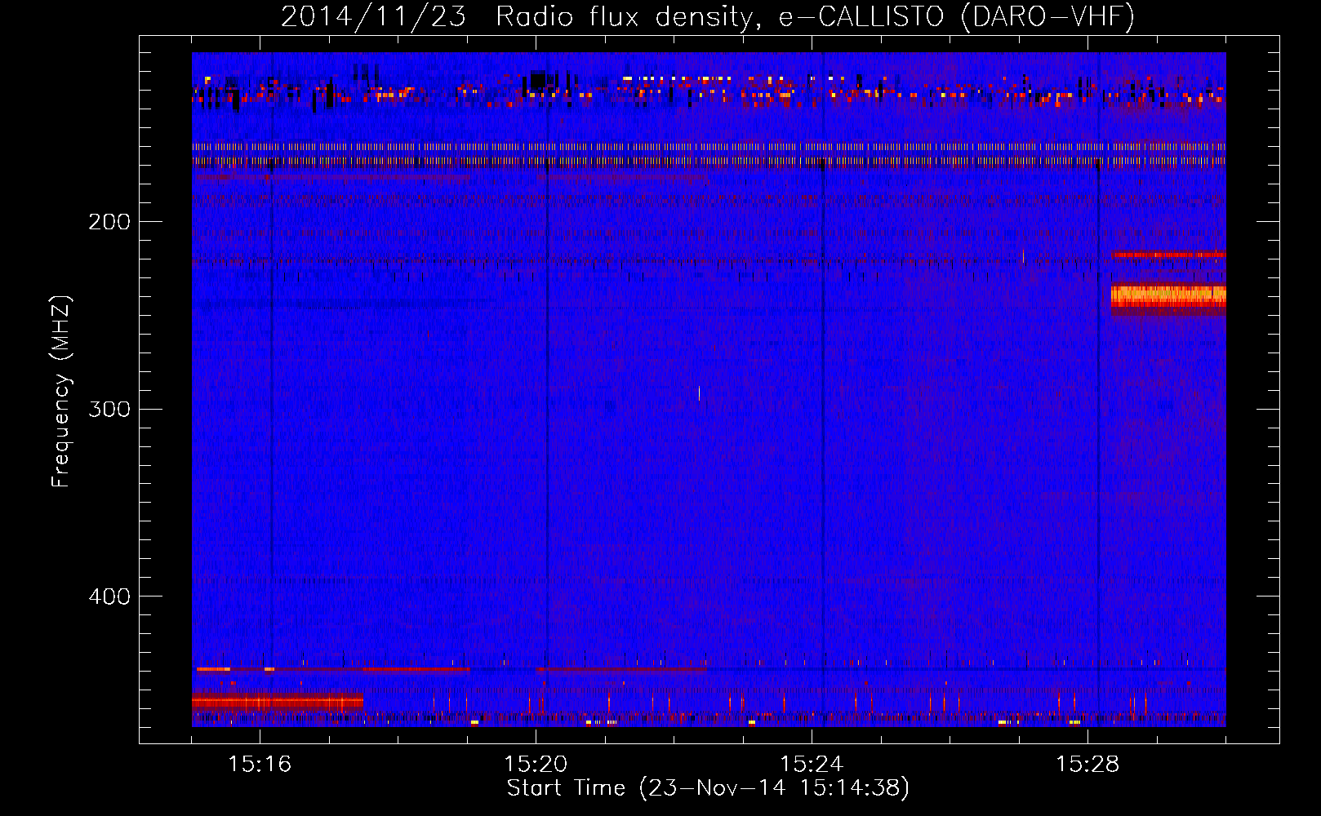Screen dimensions: 1321x816
Task: Click the 15:16 time tick label
Action: [260, 765]
